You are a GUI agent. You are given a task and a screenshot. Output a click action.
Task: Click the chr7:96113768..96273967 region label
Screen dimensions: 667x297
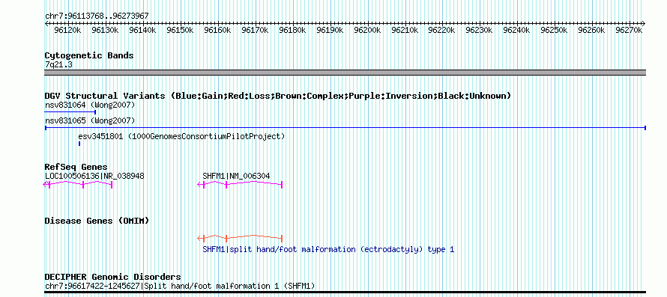(x=97, y=16)
